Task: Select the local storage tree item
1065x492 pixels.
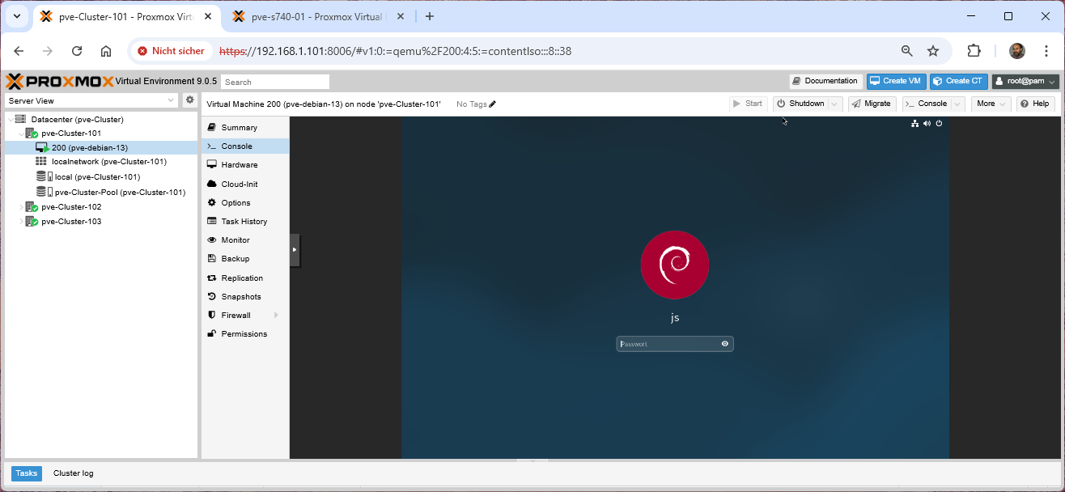Action: 97,177
